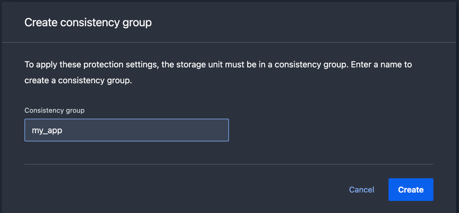Click the "Create consistency group" dialog title
The width and height of the screenshot is (459, 213).
[88, 22]
